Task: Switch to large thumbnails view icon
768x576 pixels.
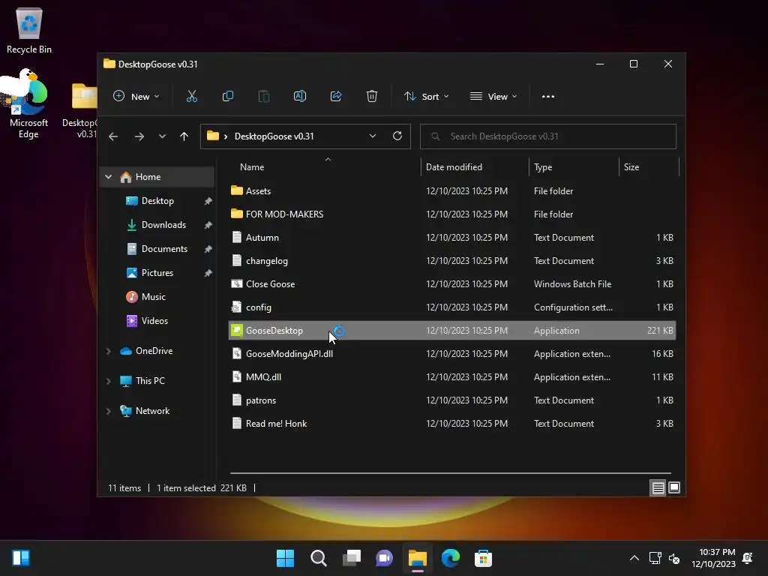Action: point(674,487)
